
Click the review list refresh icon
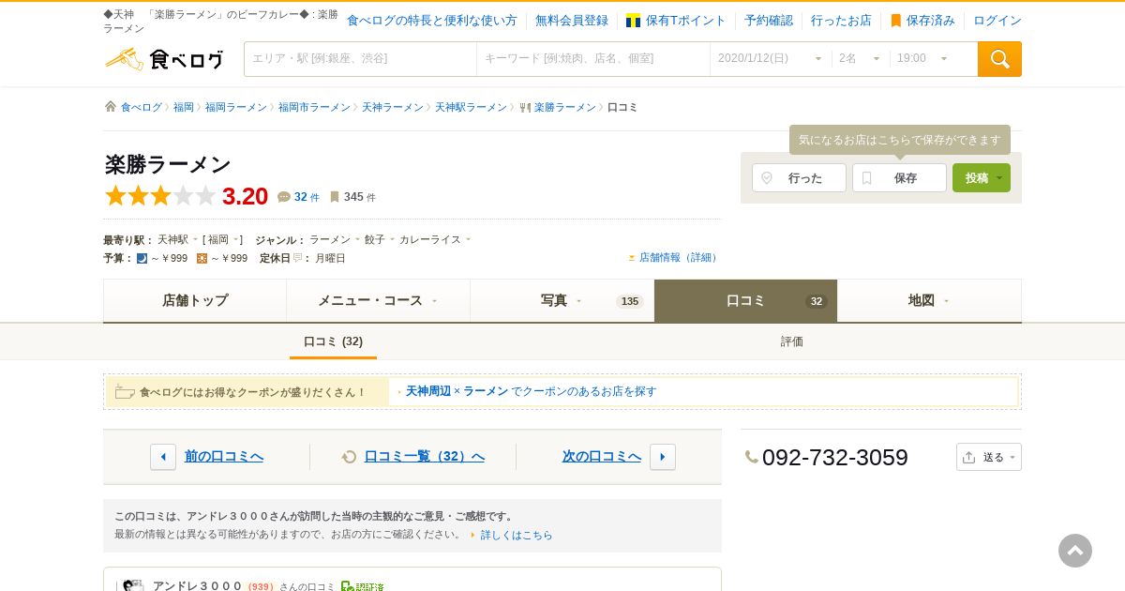[x=350, y=457]
